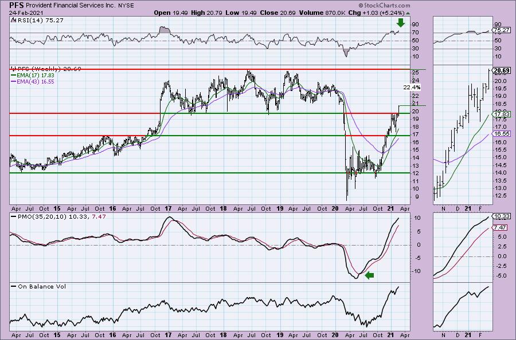Click the 24-Feb-2021 chart date
The width and height of the screenshot is (516, 340).
(27, 13)
